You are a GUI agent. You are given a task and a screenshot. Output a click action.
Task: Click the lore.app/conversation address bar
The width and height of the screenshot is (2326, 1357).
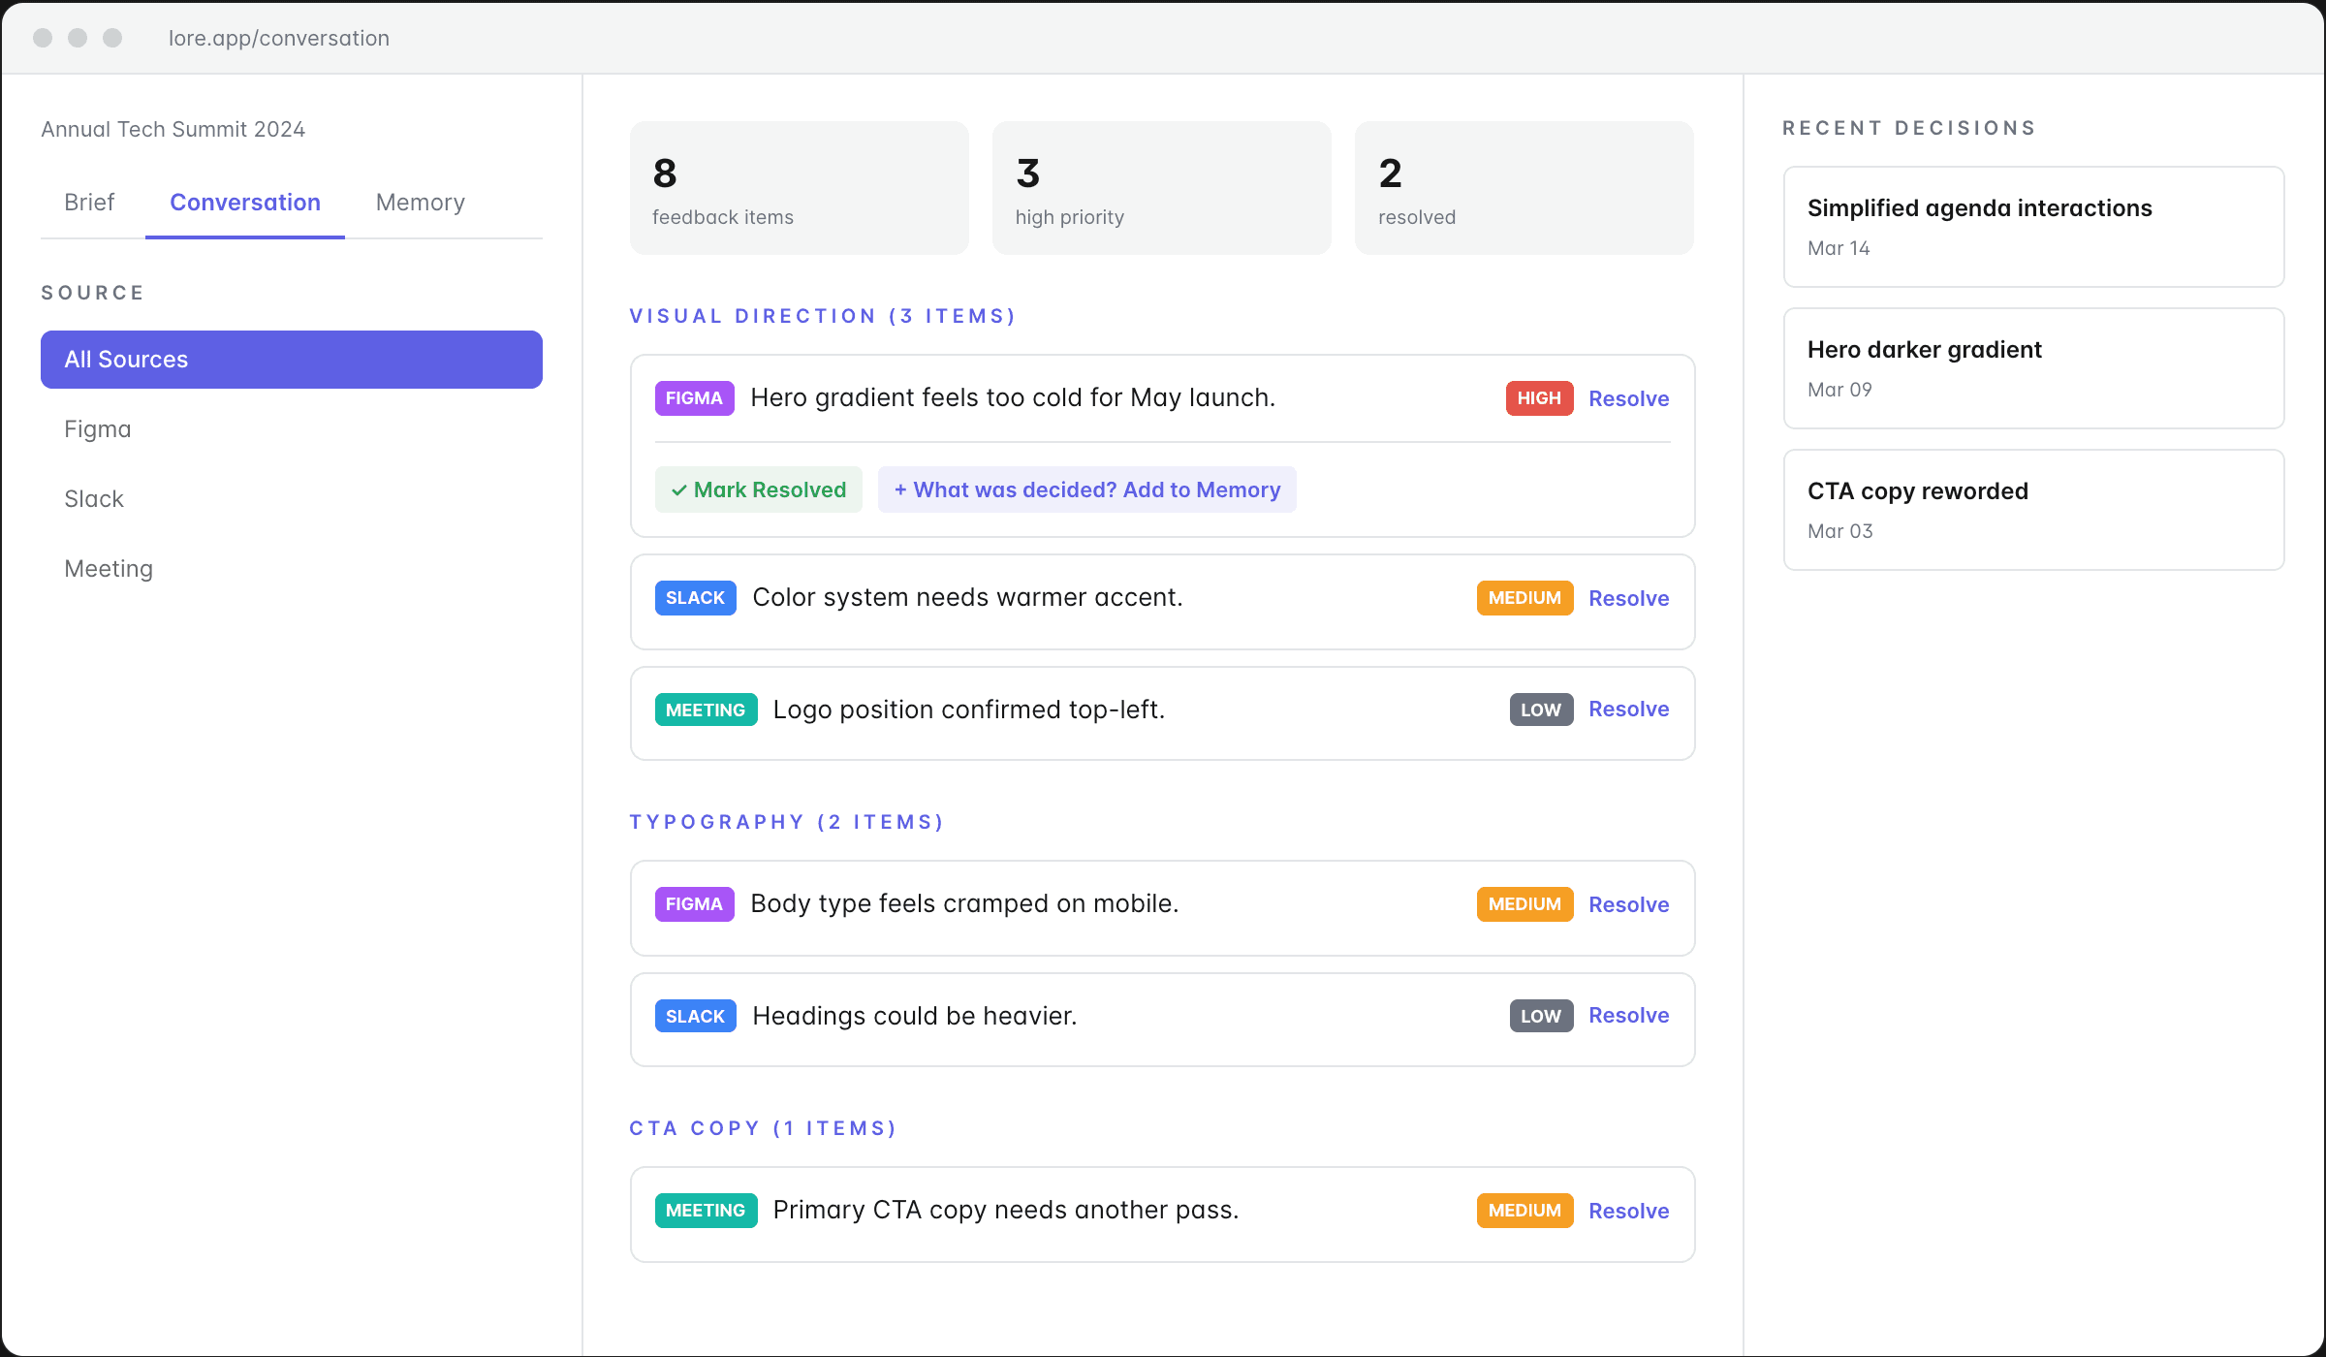[279, 38]
